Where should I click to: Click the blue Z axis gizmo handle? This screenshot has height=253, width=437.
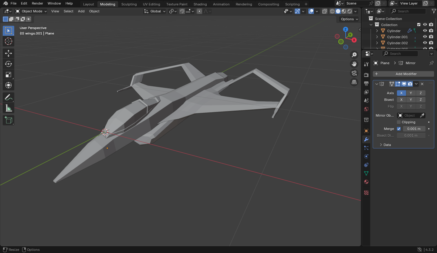click(x=345, y=29)
